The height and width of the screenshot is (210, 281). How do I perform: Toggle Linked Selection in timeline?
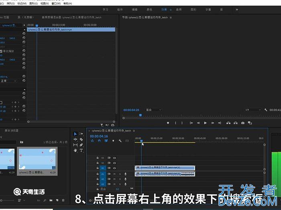tap(106, 141)
